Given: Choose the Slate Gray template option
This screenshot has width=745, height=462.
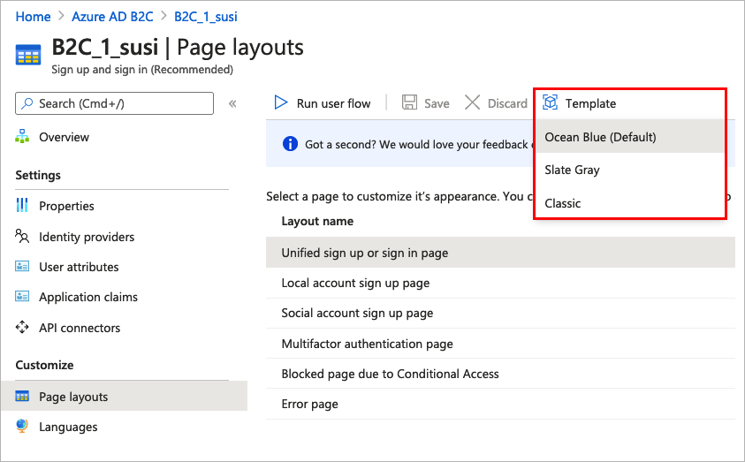Looking at the screenshot, I should 573,170.
